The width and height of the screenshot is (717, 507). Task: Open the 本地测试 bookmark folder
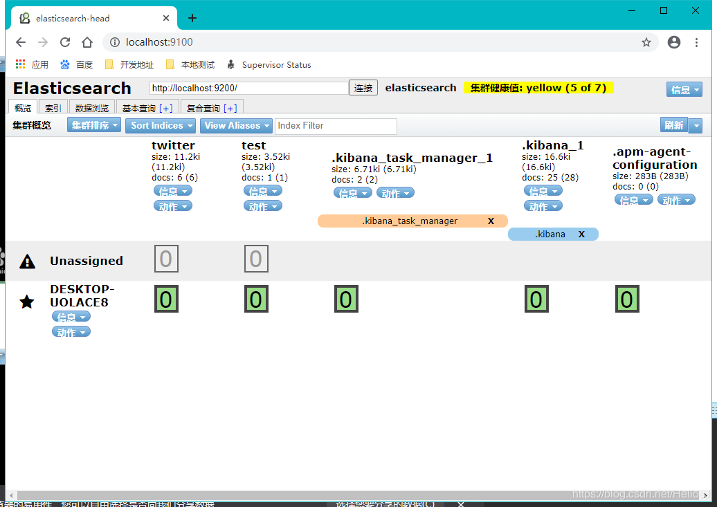(190, 64)
